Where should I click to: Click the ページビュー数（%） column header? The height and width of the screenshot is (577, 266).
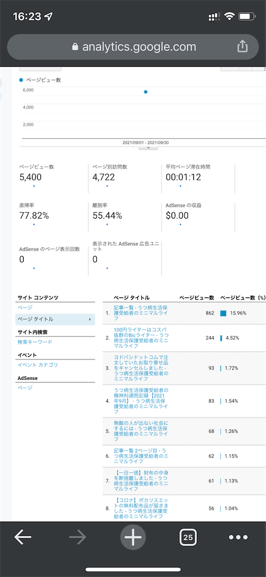click(243, 298)
